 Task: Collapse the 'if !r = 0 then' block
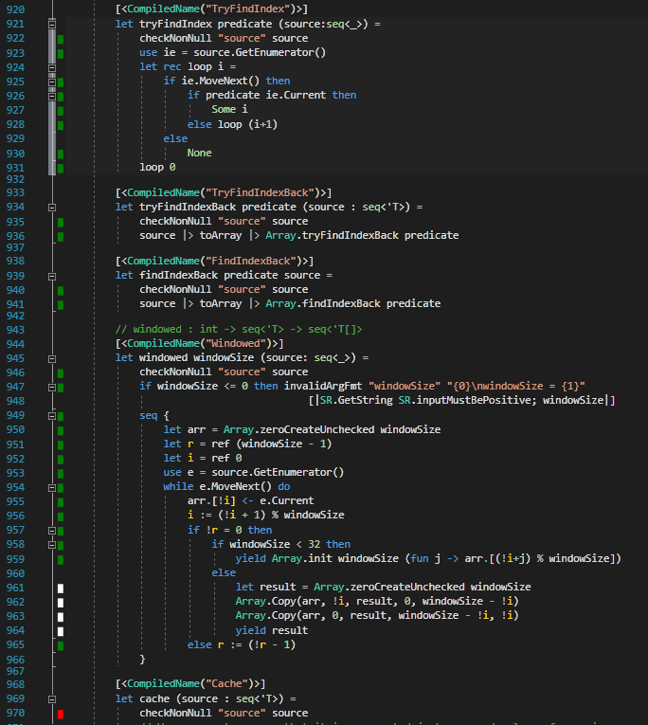click(52, 531)
